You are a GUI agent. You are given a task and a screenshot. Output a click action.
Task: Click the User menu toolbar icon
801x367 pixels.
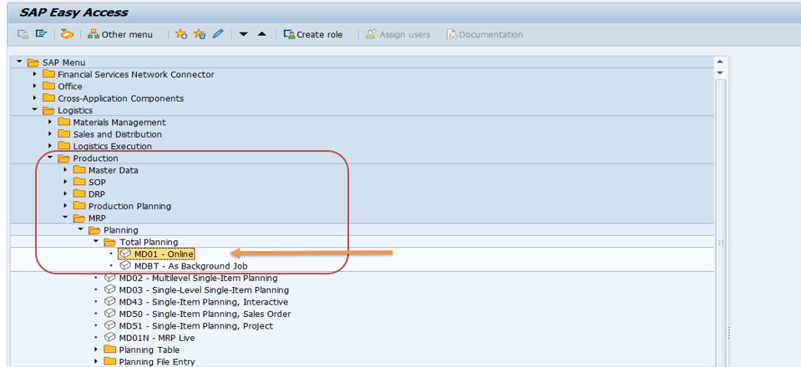(23, 34)
